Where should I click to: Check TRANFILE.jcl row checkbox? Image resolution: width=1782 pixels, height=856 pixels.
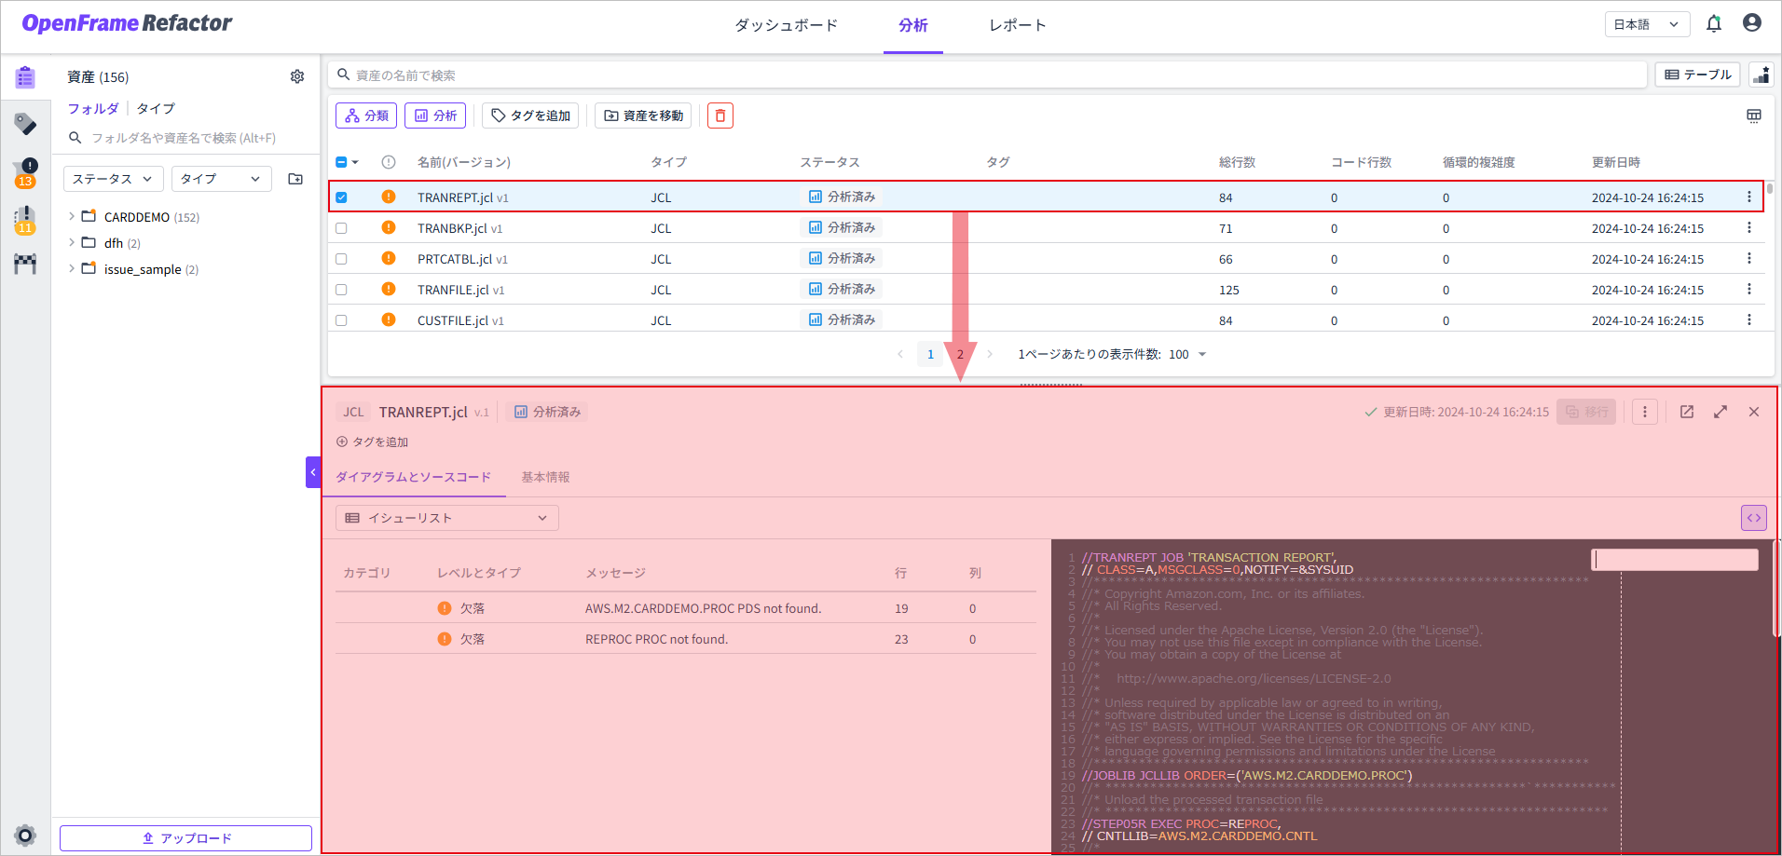tap(341, 290)
